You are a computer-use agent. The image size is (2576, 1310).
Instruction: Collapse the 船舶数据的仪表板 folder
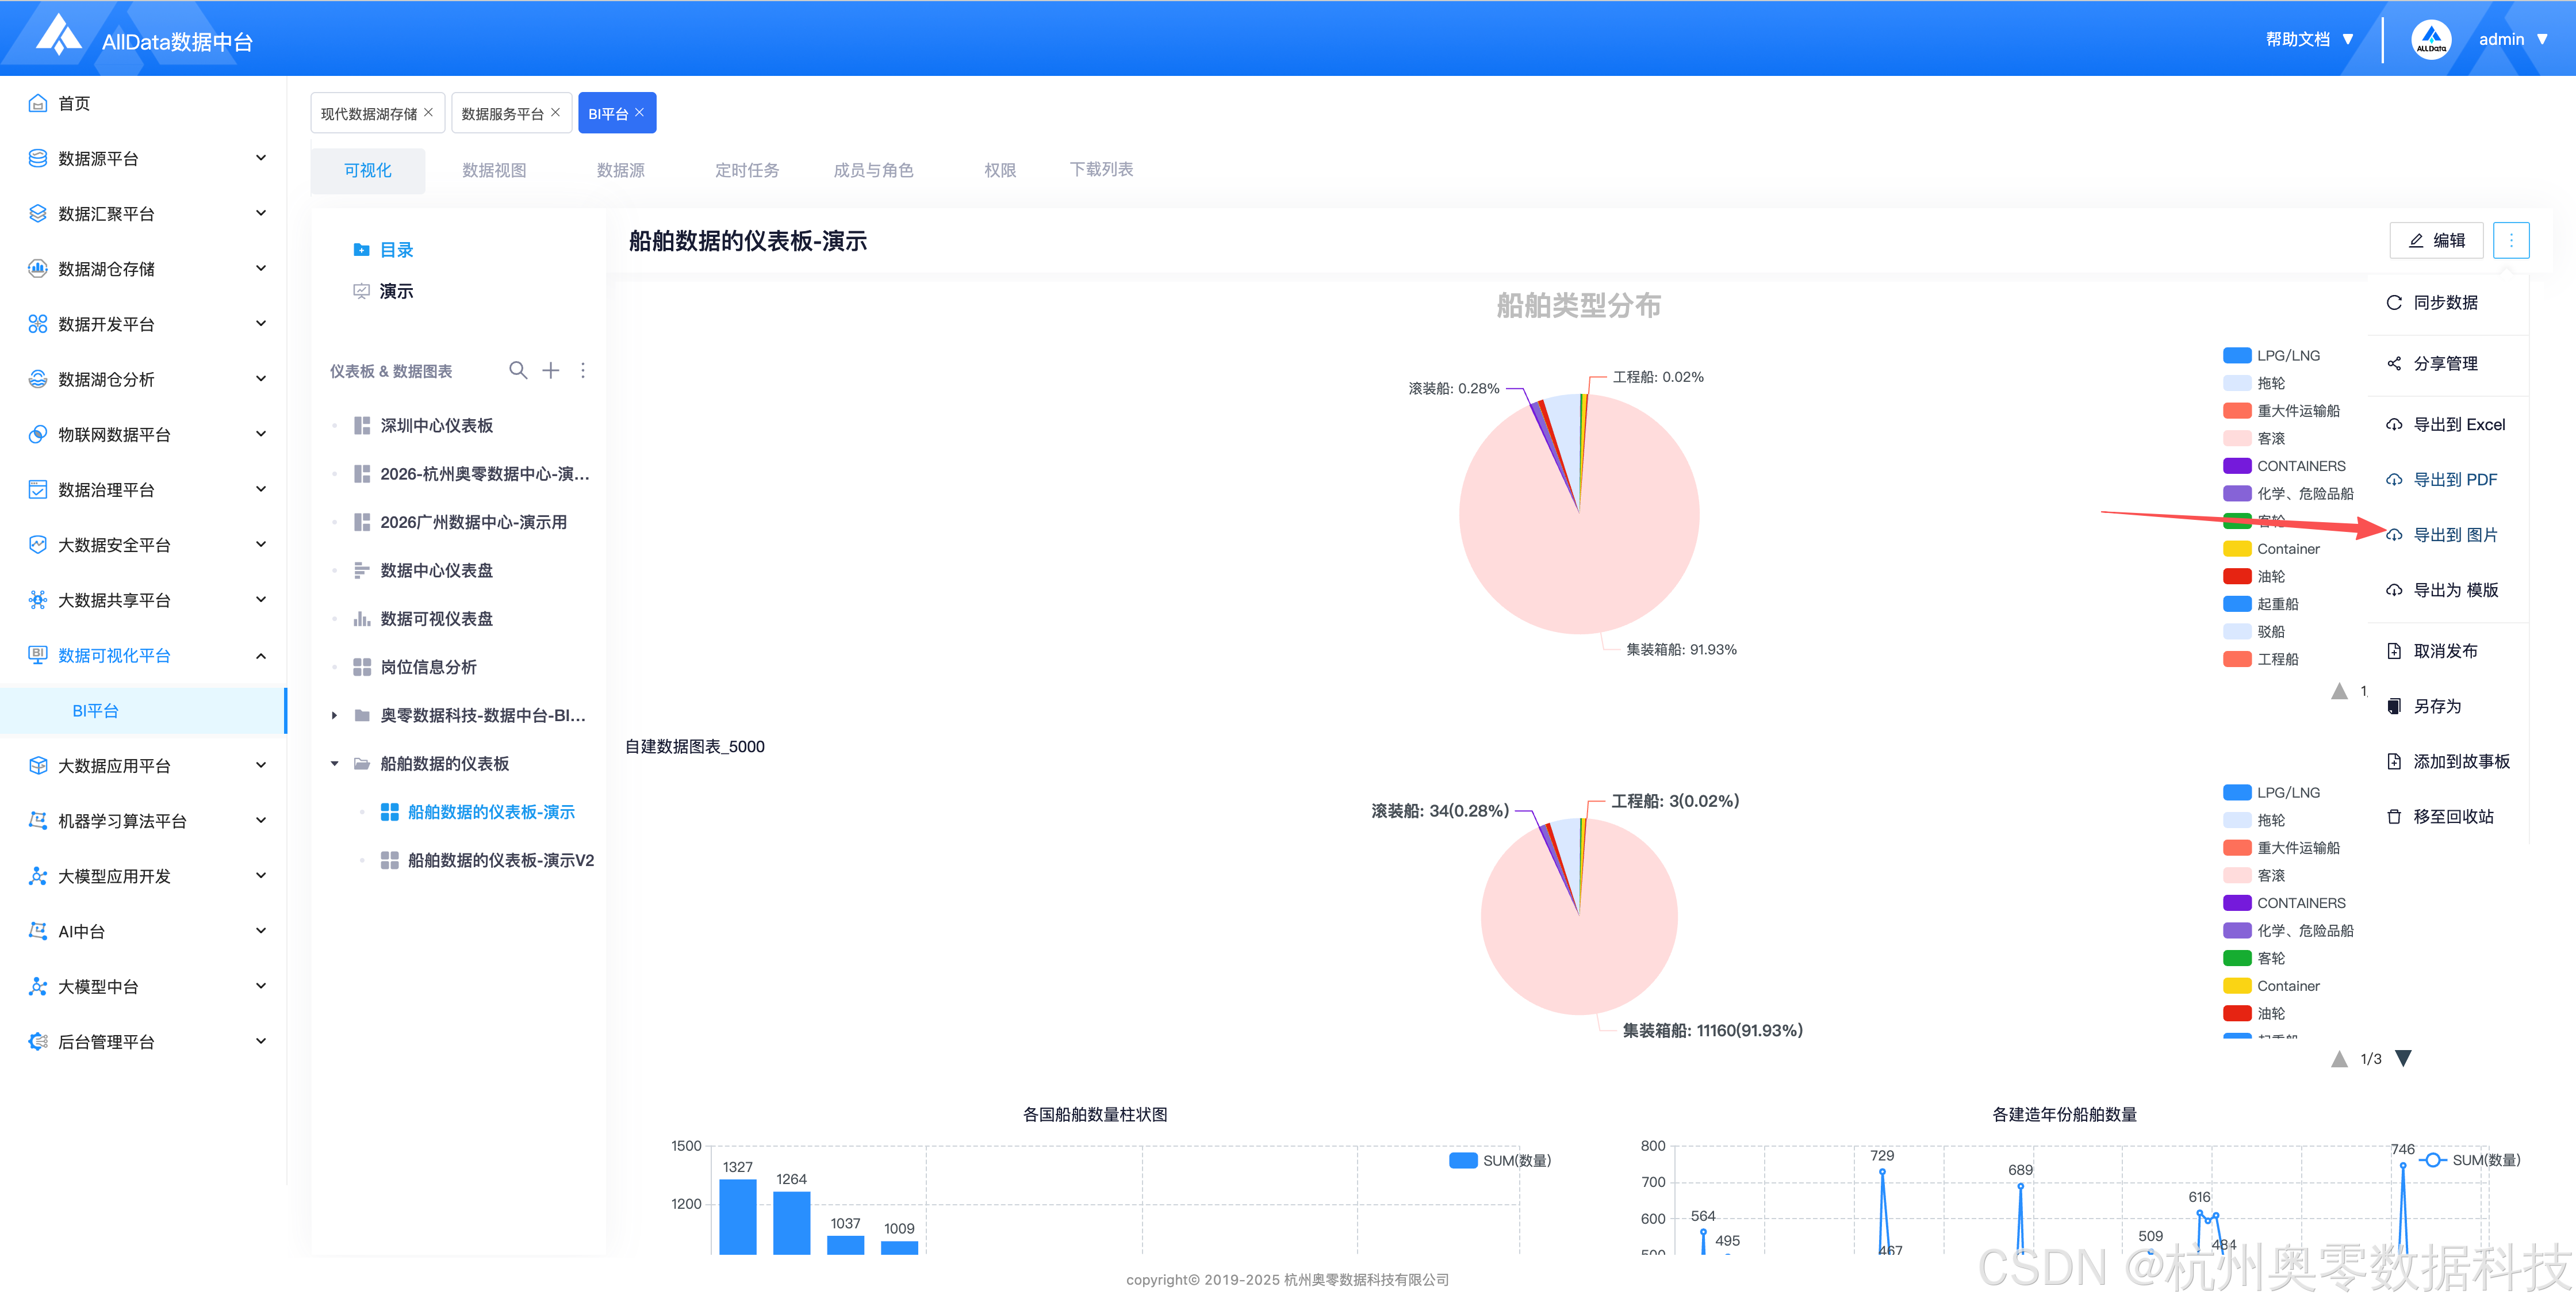point(335,764)
